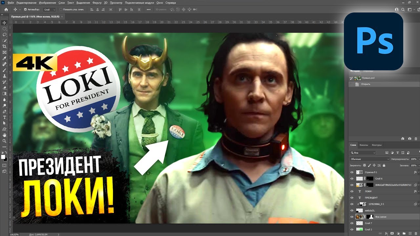
Task: Create a new layer group folder
Action: point(404,233)
